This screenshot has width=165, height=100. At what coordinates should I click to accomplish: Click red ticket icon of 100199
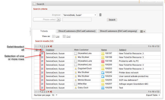tap(103, 61)
